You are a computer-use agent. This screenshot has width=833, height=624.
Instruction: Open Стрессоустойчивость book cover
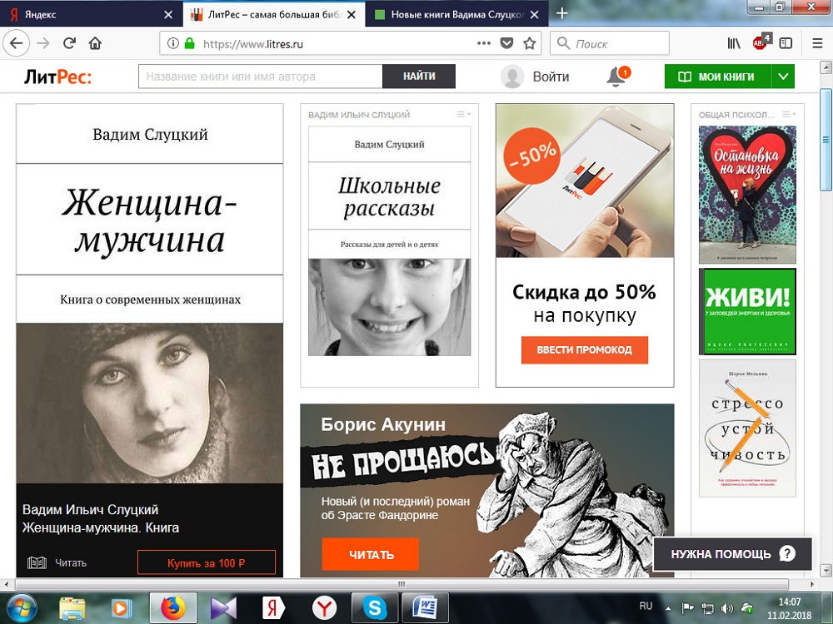[747, 428]
